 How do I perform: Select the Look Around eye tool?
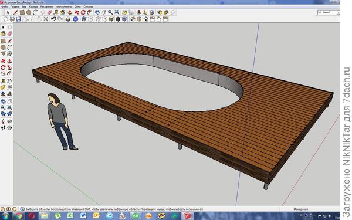pyautogui.click(x=9, y=121)
